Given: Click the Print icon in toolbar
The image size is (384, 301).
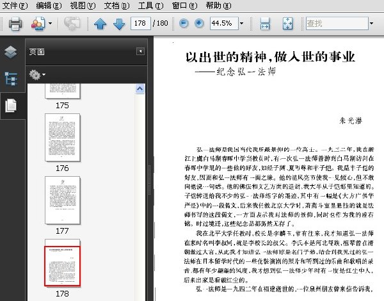Looking at the screenshot, I should click(x=15, y=24).
